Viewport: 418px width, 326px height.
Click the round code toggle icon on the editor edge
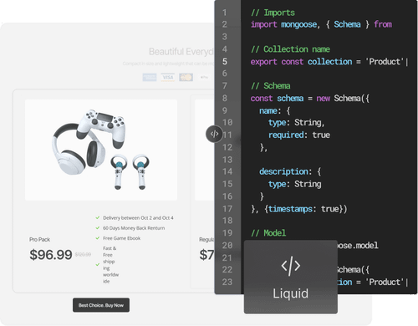tap(214, 134)
